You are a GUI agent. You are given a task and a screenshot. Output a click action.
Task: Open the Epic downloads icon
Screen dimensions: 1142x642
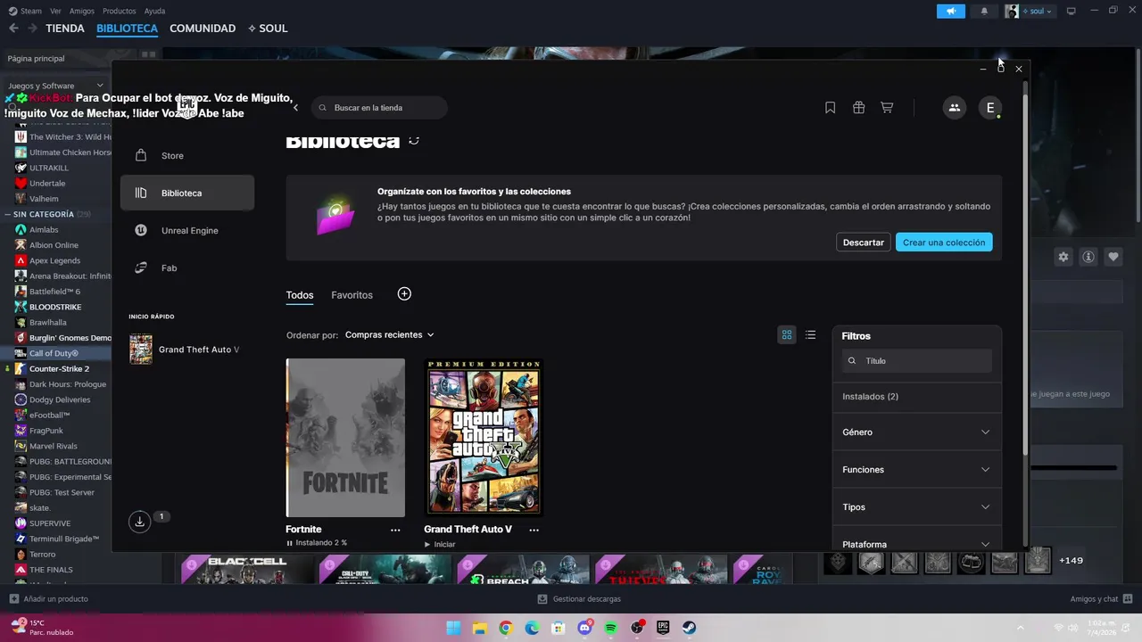[x=139, y=522]
